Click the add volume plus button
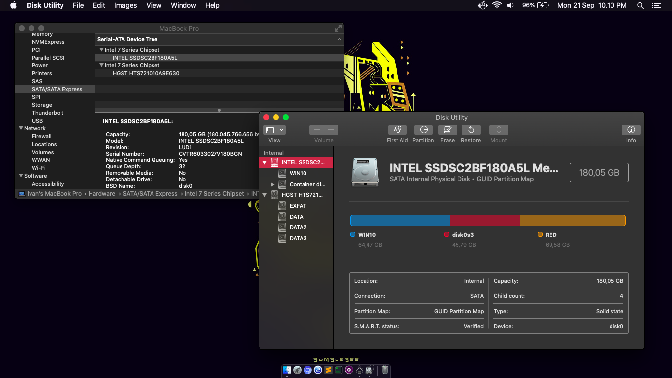Image resolution: width=672 pixels, height=378 pixels. 317,130
